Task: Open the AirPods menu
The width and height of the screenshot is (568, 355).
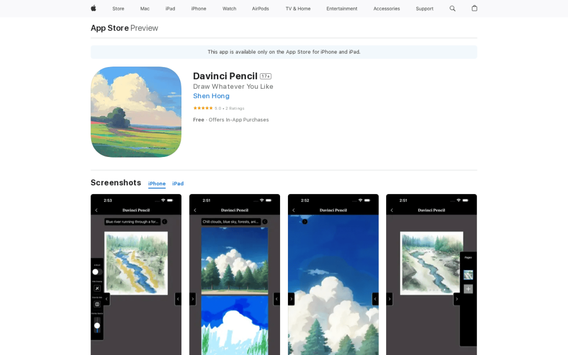Action: pos(261,9)
